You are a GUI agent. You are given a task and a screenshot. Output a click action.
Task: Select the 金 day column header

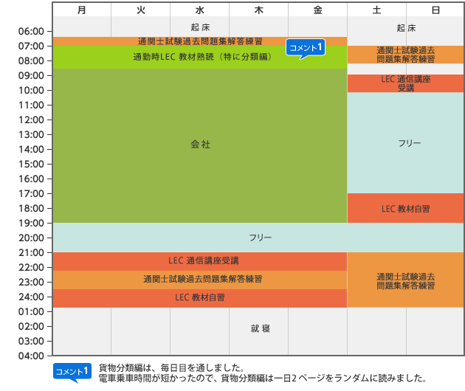(317, 10)
